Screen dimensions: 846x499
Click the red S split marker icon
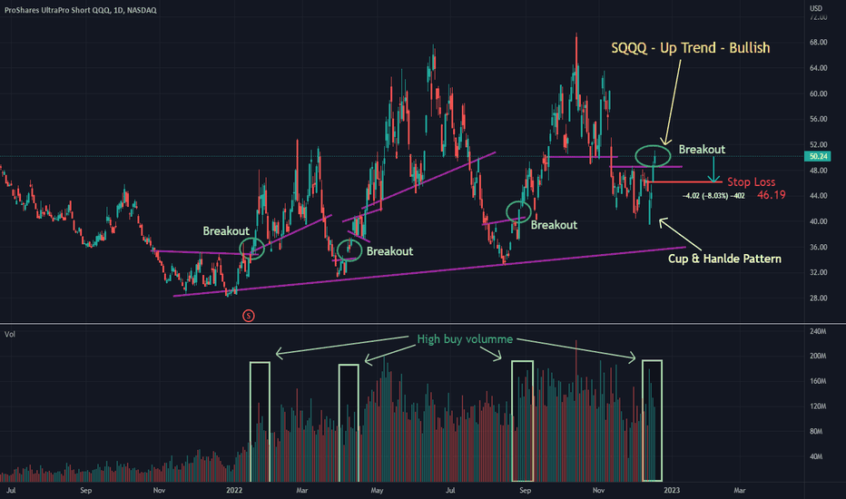click(248, 316)
